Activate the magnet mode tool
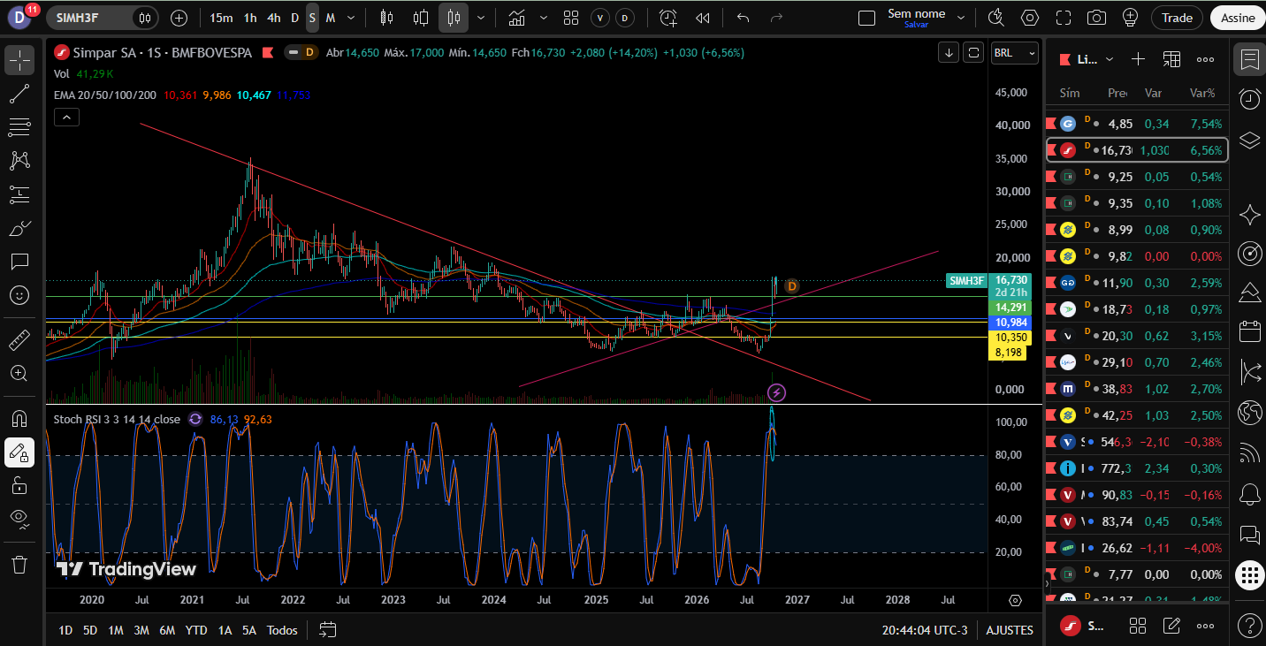 coord(19,417)
